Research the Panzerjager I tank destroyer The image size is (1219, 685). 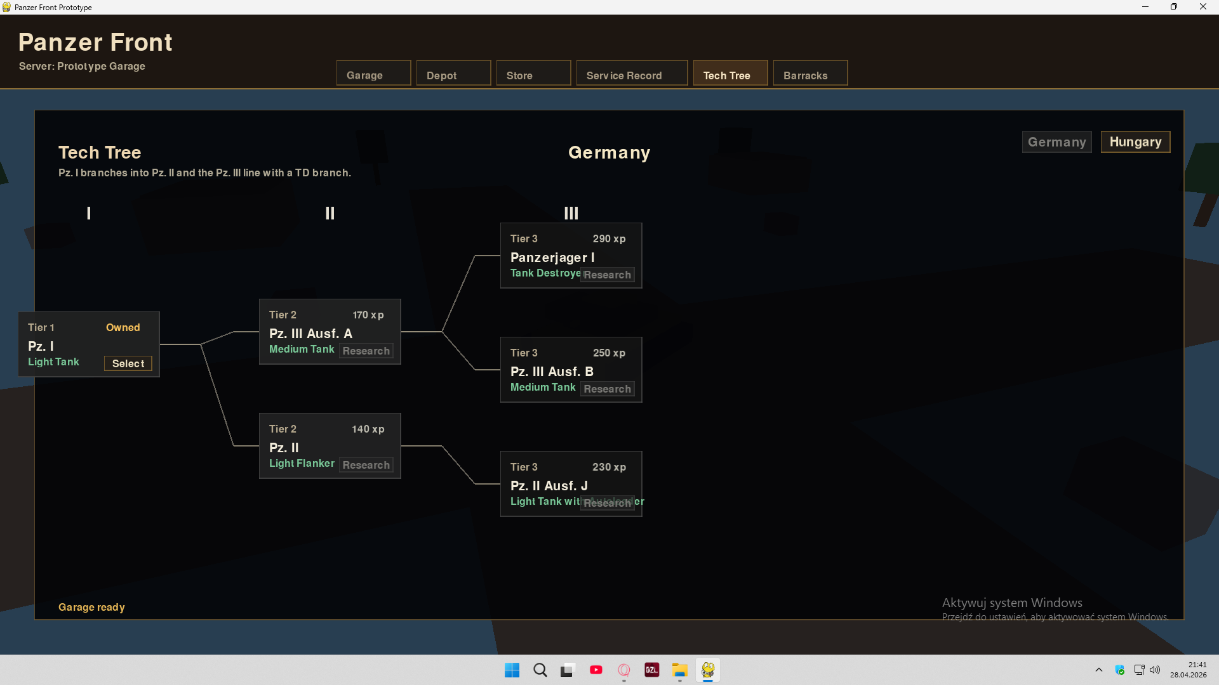click(607, 275)
